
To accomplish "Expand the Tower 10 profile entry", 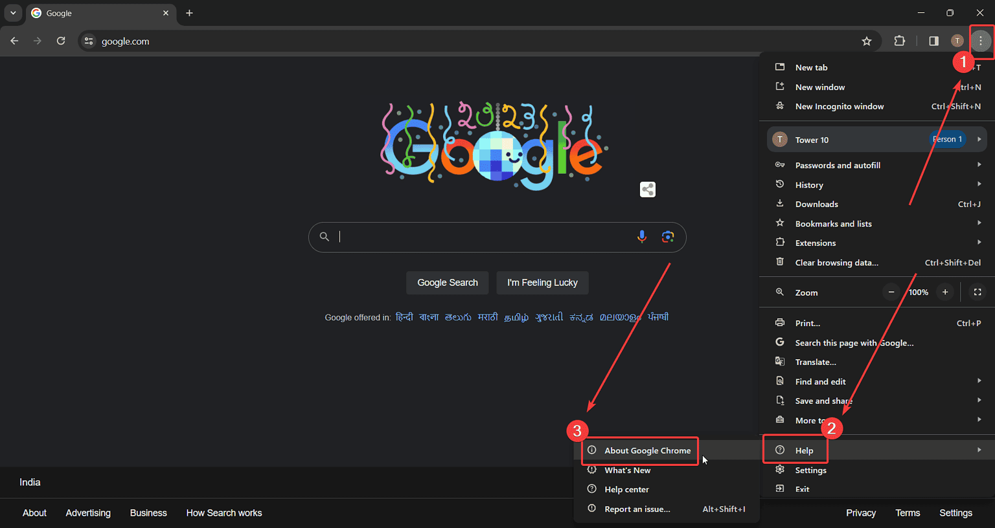I will coord(877,139).
